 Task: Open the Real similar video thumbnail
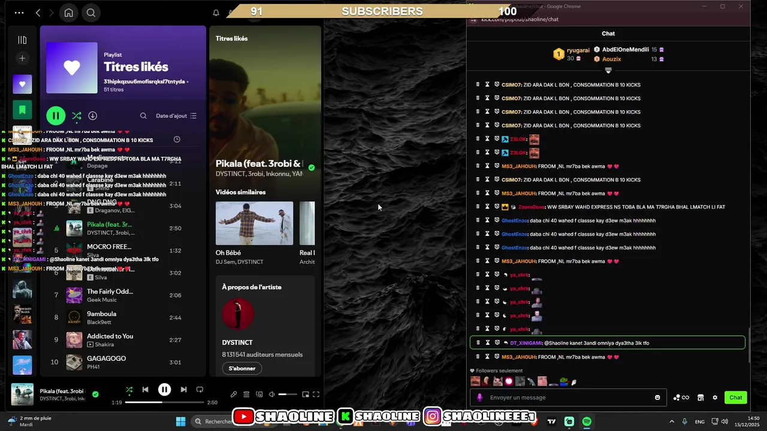click(307, 223)
